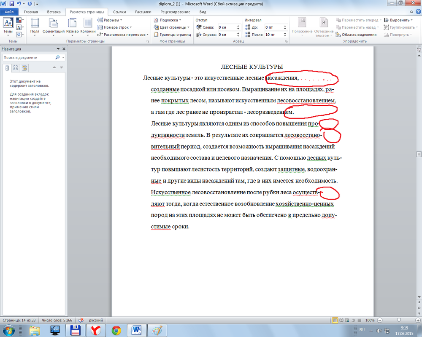Switch to browse pages view in Navigation
422x337 pixels.
(15, 67)
